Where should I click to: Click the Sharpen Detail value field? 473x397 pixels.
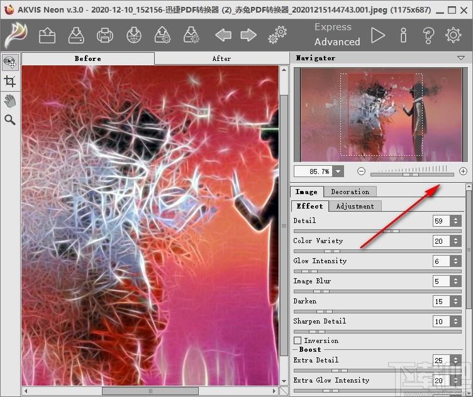pos(441,322)
